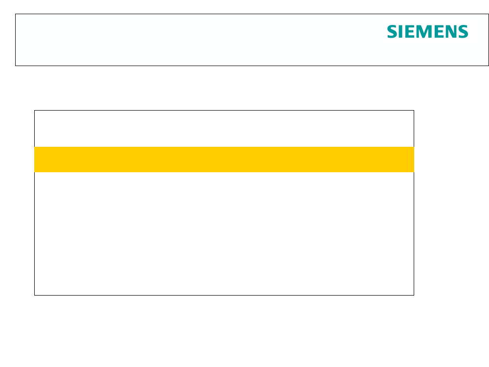Viewport: 489px width, 367px height.
Task: Click the empty page area beneath the content box
Action: [x=244, y=331]
